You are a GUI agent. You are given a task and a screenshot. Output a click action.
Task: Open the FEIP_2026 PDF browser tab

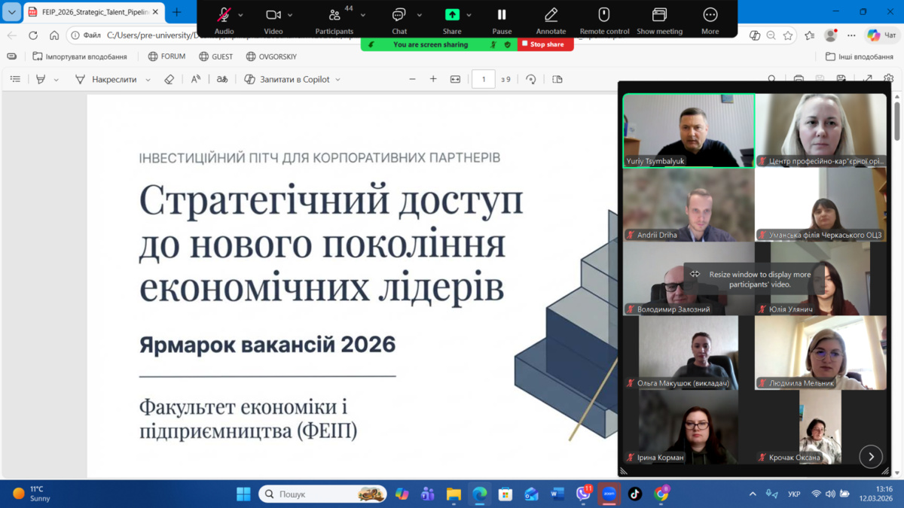tap(89, 12)
